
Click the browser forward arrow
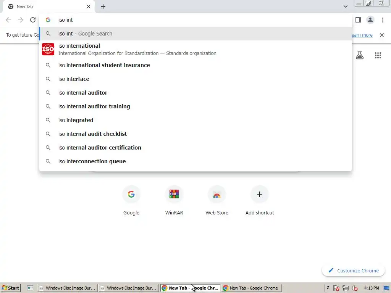pyautogui.click(x=21, y=20)
